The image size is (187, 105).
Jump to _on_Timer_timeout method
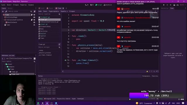click(45, 55)
